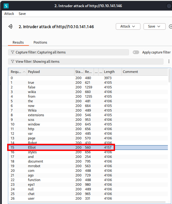This screenshot has width=172, height=204.
Task: Select the Elliot payload result row
Action: pos(88,148)
